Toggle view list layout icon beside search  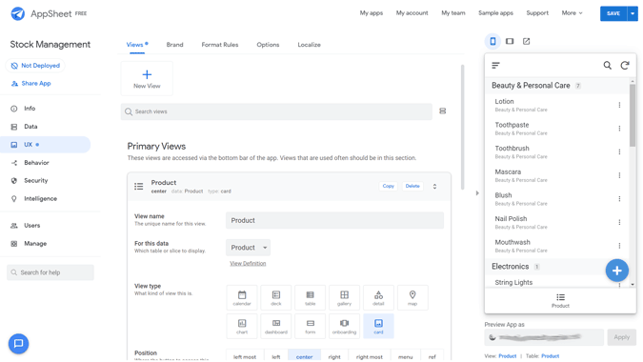pos(442,111)
